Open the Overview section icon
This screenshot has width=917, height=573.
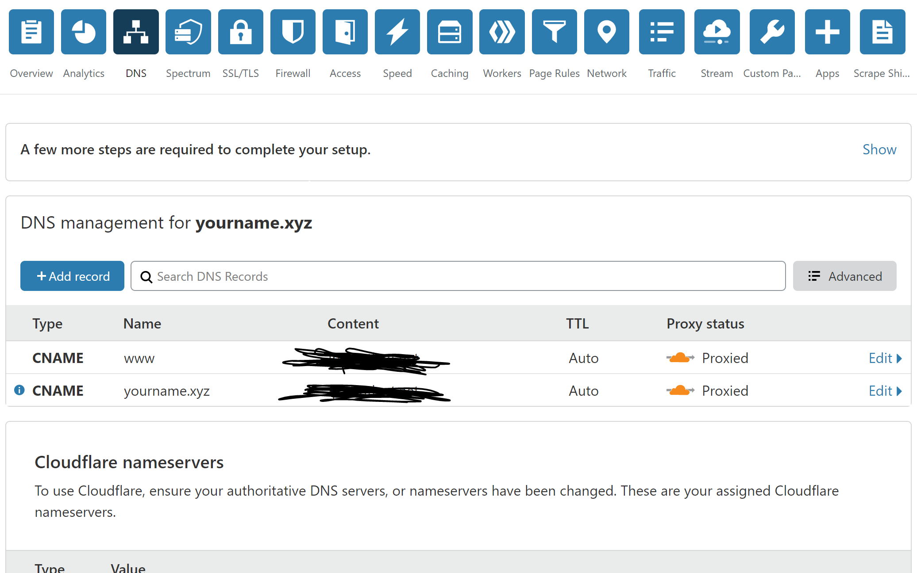coord(31,32)
